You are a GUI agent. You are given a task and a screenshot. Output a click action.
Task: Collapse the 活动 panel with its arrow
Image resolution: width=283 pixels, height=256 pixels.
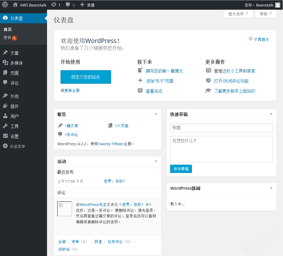click(156, 161)
